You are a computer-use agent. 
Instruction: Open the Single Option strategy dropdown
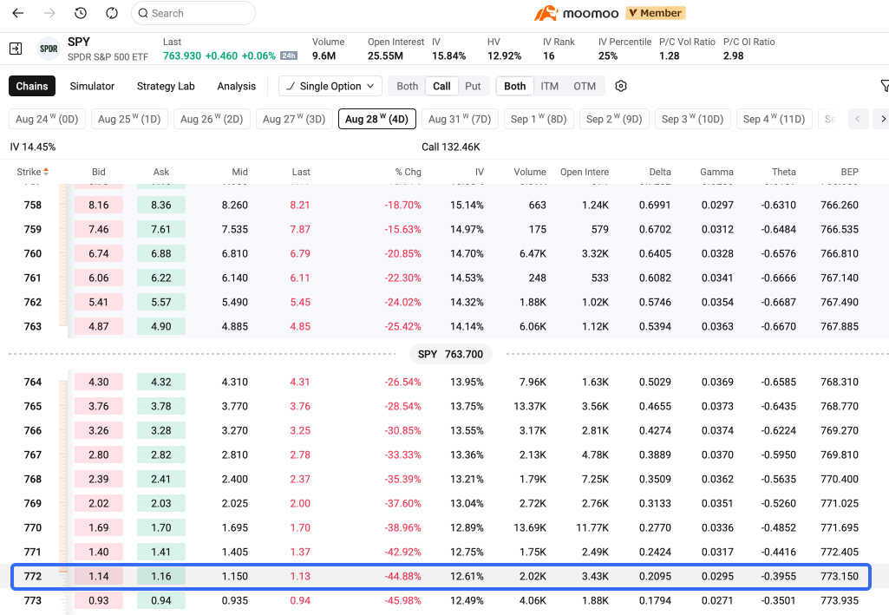click(x=330, y=86)
